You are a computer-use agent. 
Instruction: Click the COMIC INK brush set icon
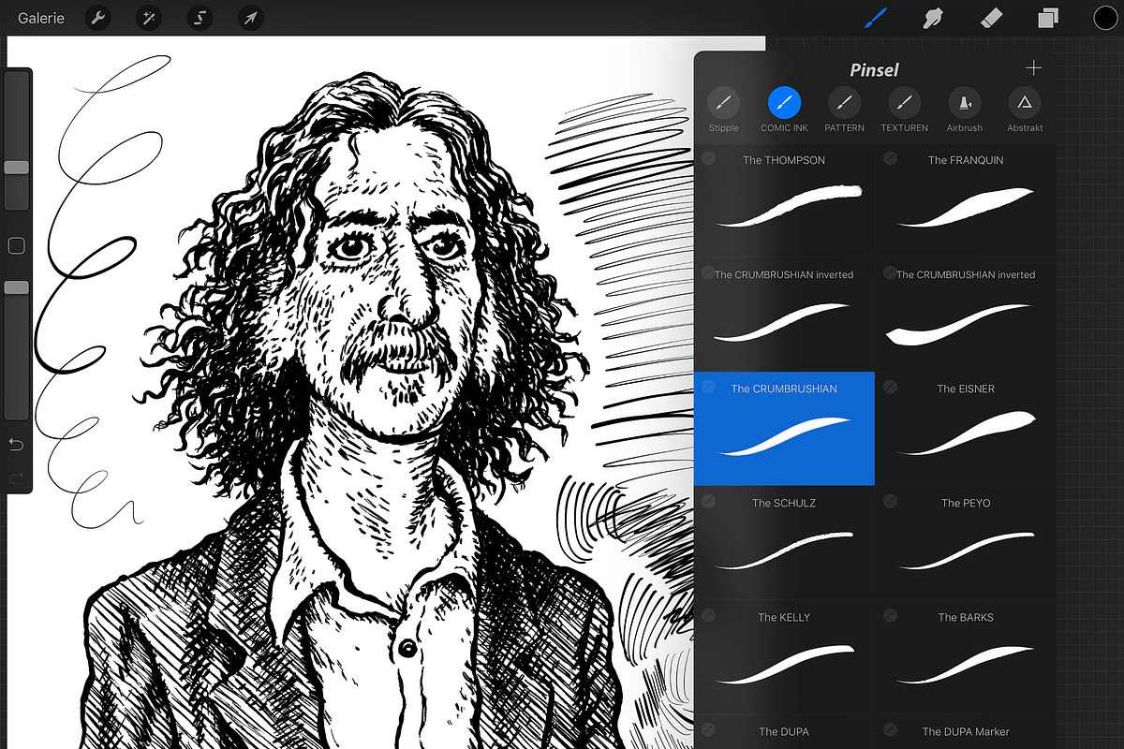[784, 101]
